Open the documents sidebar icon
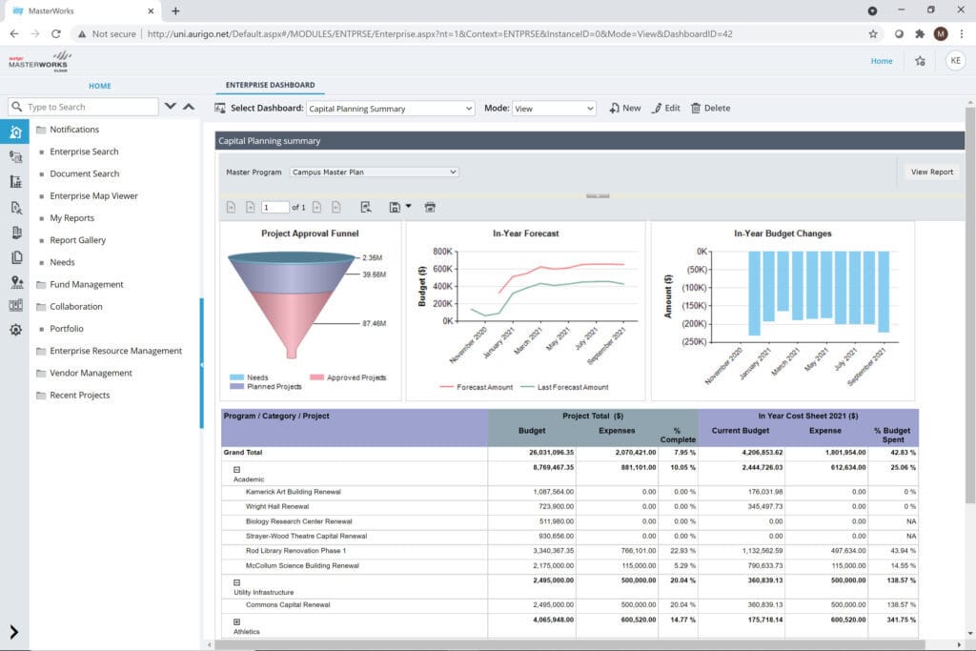This screenshot has height=651, width=976. point(15,256)
